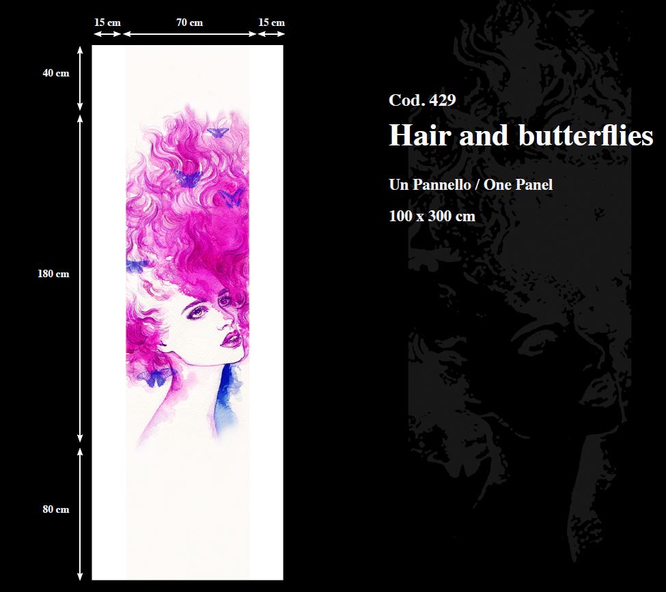Click the '40 cm' height label
666x592 pixels.
click(55, 73)
